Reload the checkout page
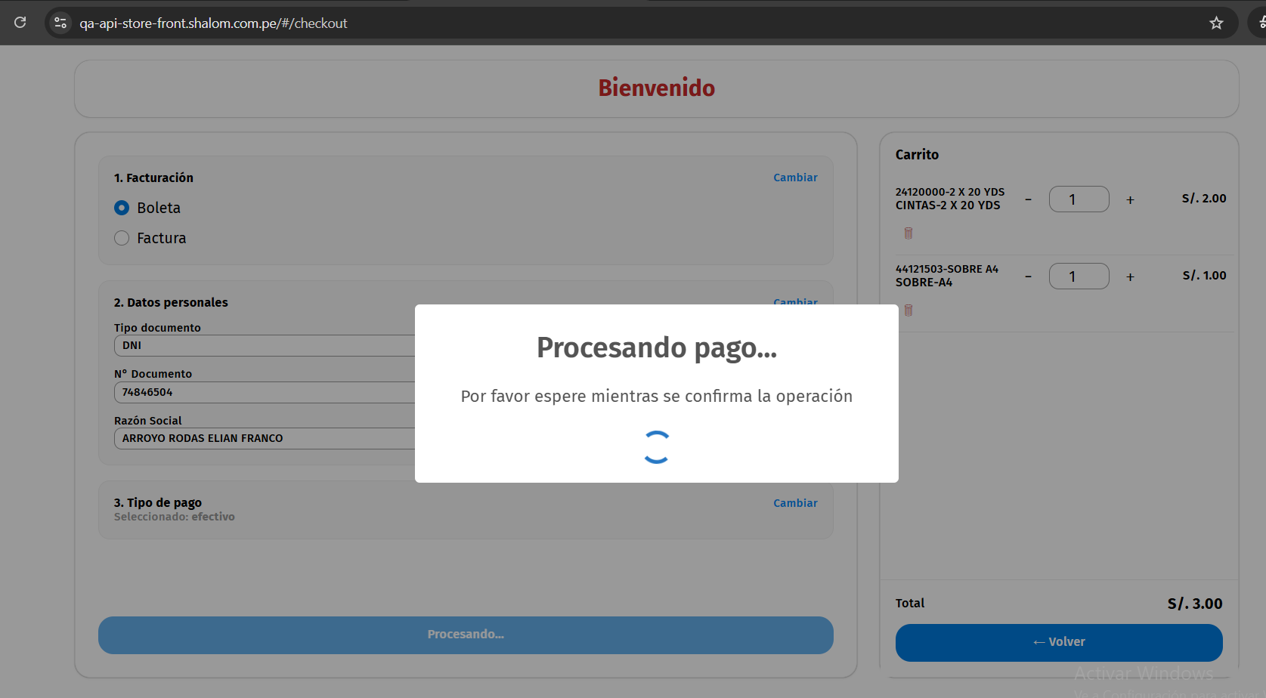1266x698 pixels. click(x=20, y=23)
